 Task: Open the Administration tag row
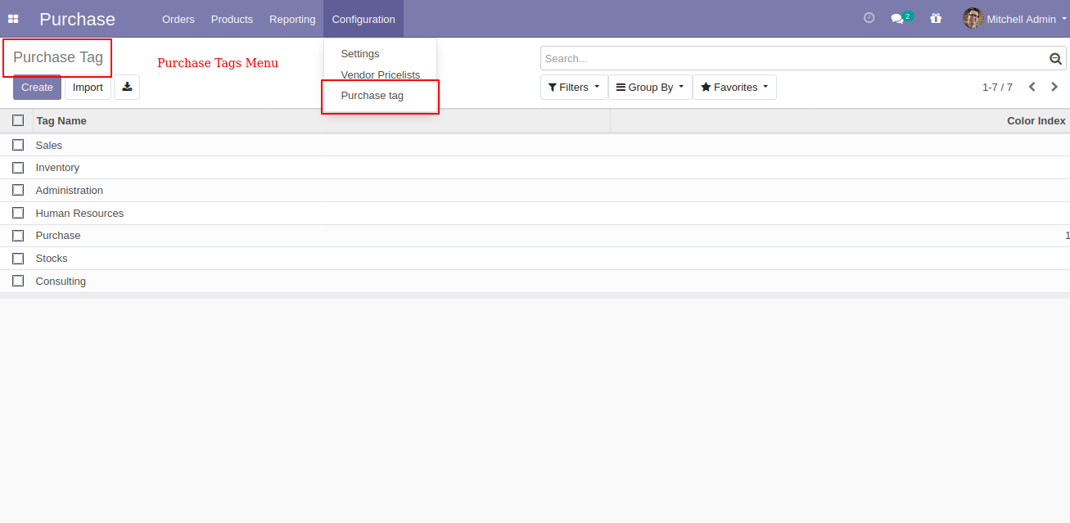coord(535,190)
